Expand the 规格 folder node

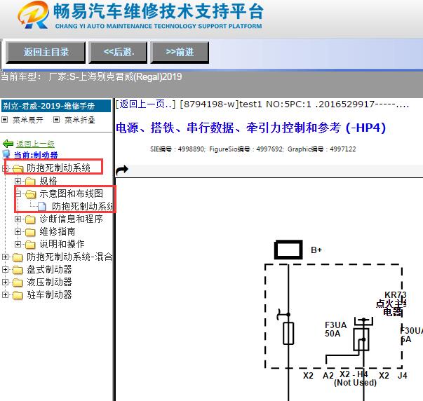pos(18,181)
